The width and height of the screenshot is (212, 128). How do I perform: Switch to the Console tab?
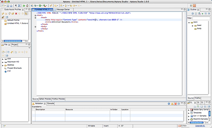coord(51,103)
